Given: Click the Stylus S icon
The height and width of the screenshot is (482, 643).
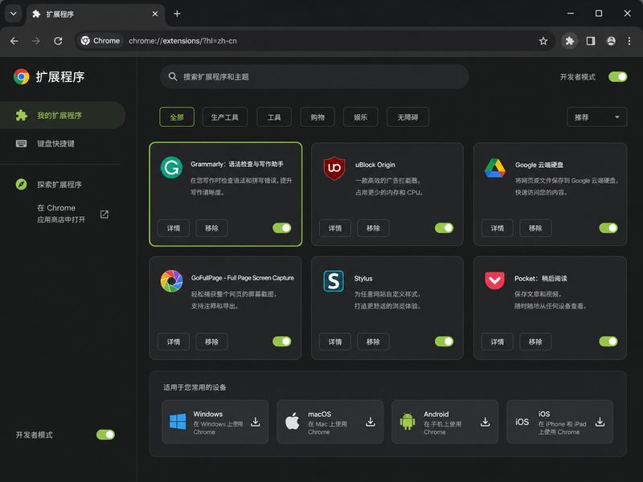Looking at the screenshot, I should [x=334, y=281].
